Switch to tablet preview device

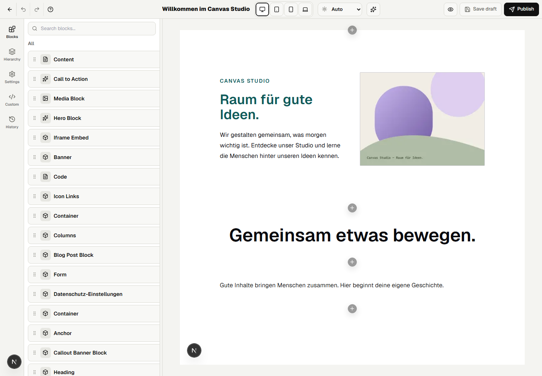tap(277, 9)
